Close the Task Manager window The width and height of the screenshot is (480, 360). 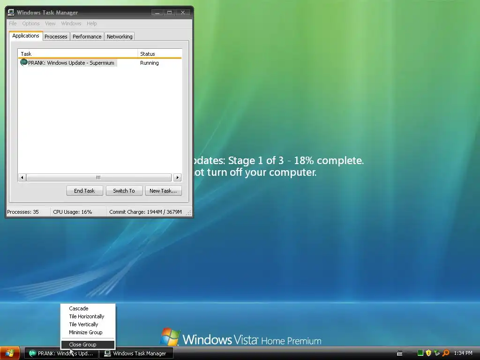(x=183, y=13)
